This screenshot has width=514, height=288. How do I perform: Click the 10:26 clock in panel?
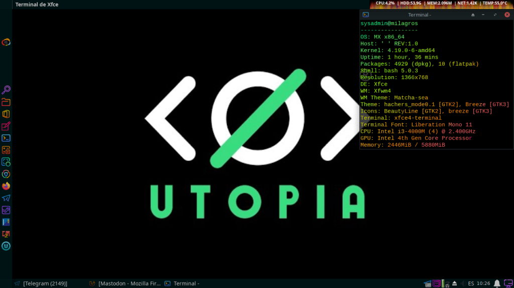pos(483,283)
